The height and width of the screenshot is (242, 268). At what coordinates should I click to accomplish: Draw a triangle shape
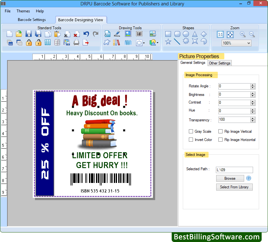195,34
